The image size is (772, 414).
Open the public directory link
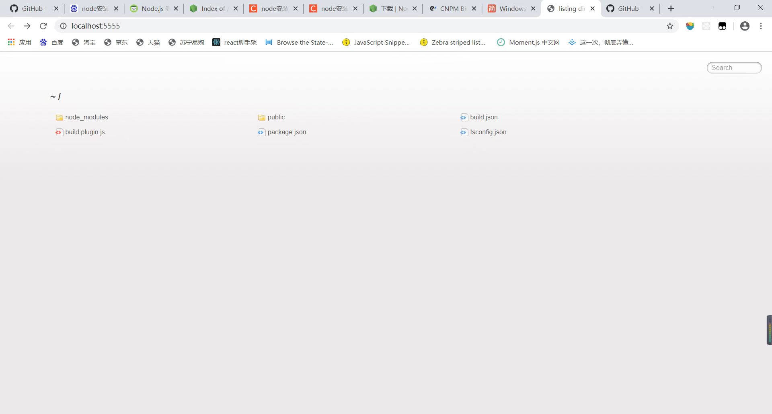tap(276, 117)
